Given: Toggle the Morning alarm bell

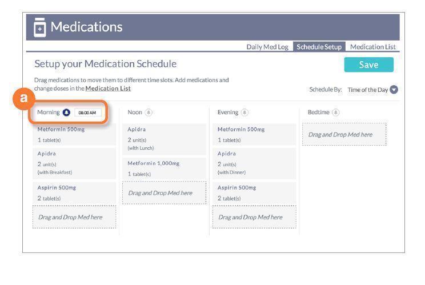Looking at the screenshot, I should [66, 113].
